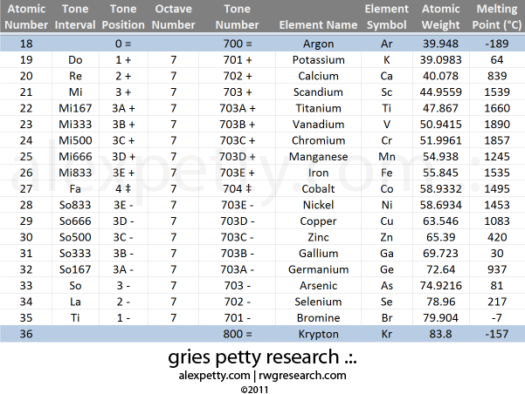Click the Potassium element name cell
Viewport: 525px width, 394px height.
point(318,60)
